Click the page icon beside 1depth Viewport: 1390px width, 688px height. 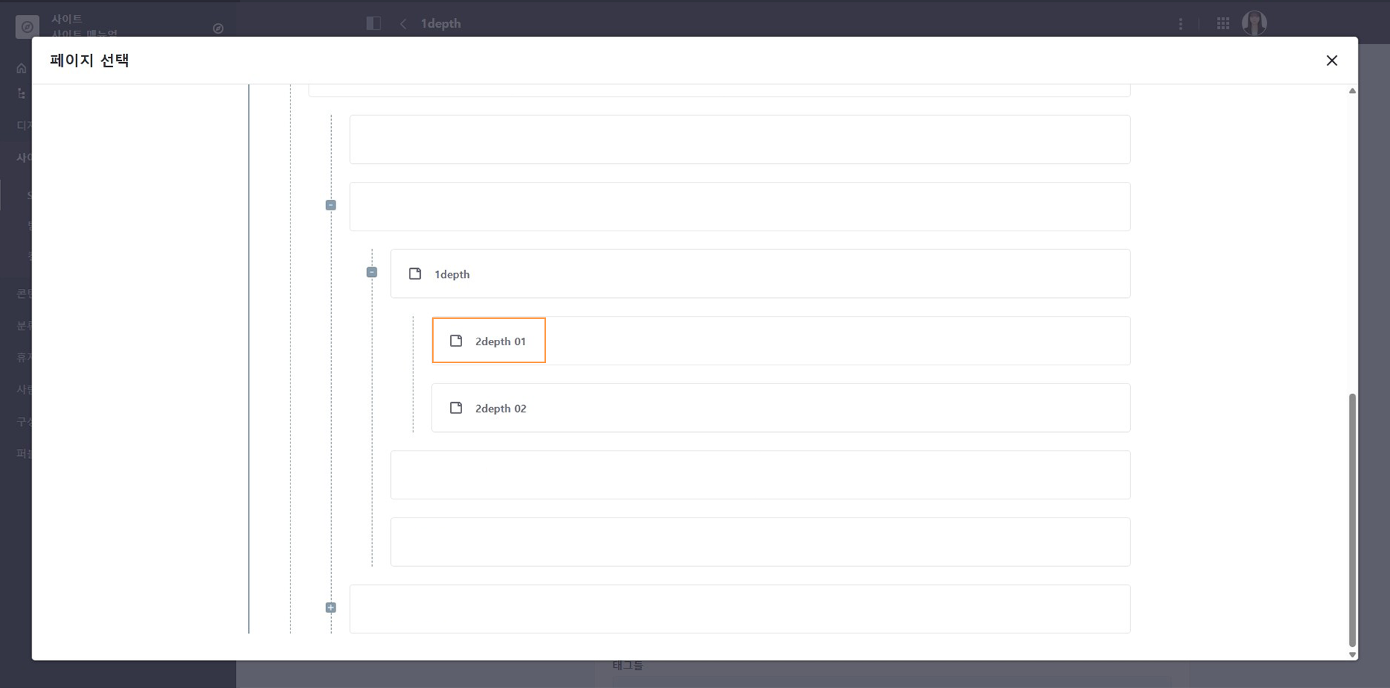(415, 274)
